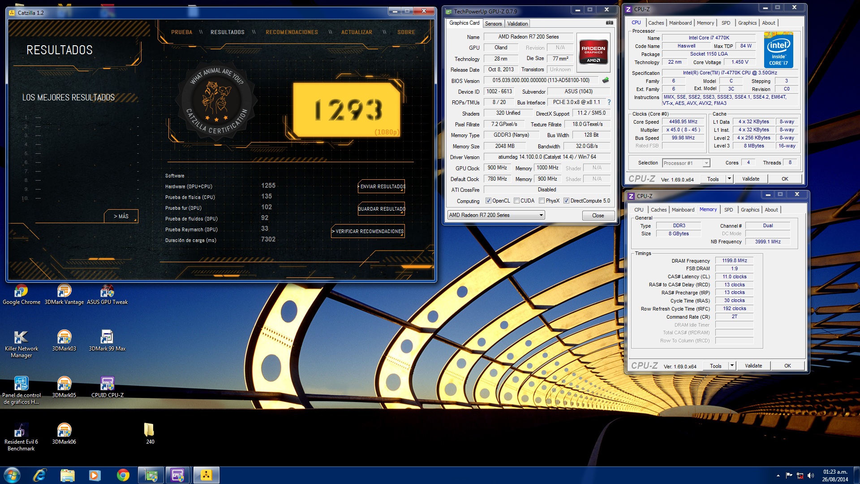Image resolution: width=860 pixels, height=484 pixels.
Task: Open volume control in system tray
Action: tap(810, 475)
